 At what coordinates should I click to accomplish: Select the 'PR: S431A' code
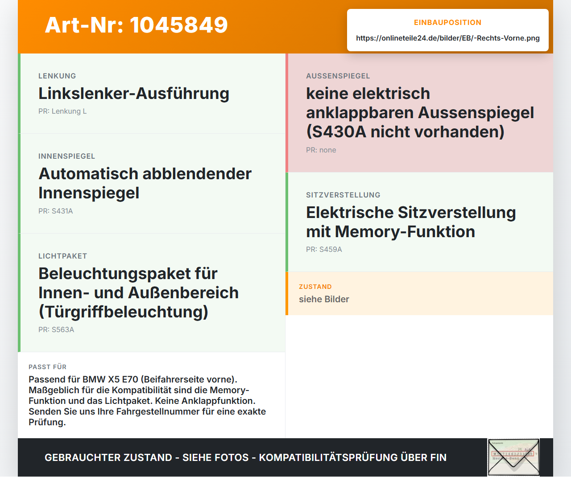tap(56, 211)
